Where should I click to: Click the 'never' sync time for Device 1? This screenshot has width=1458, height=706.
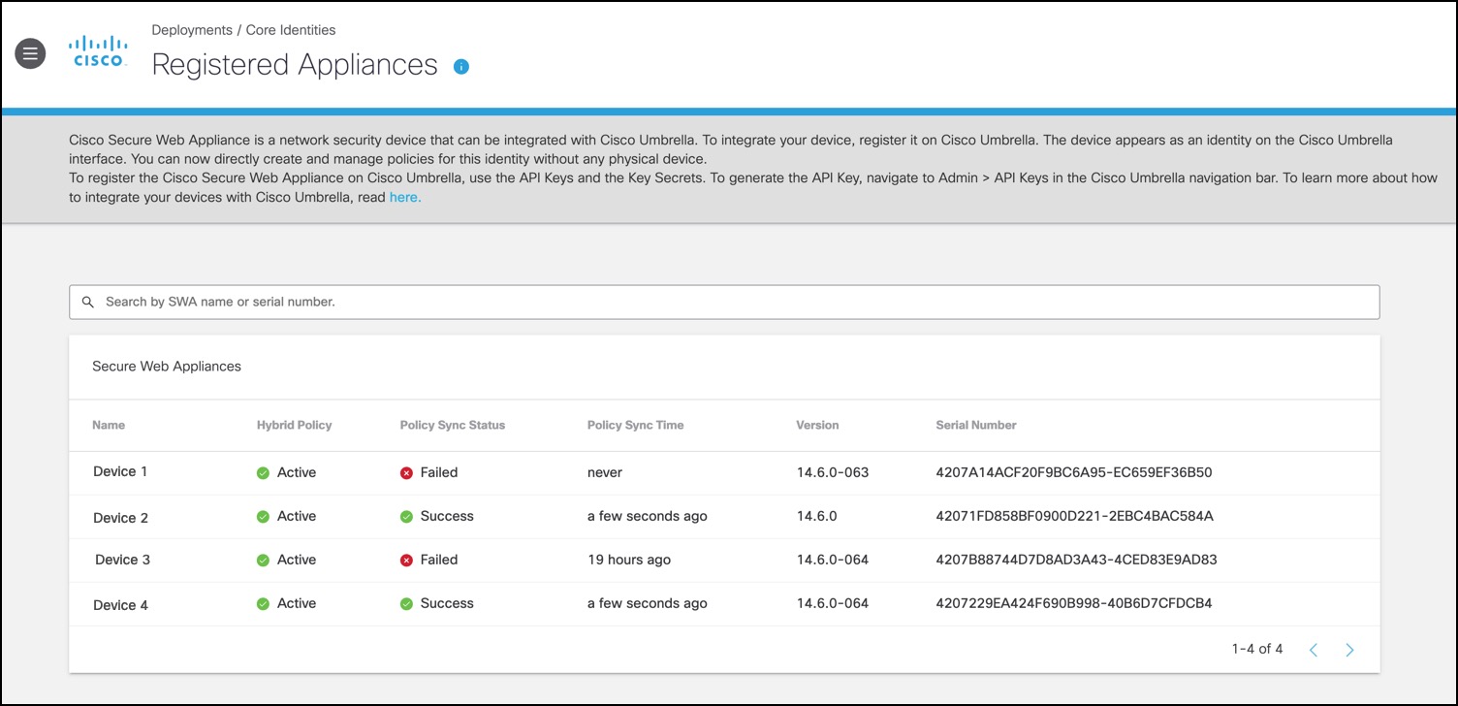pyautogui.click(x=605, y=472)
